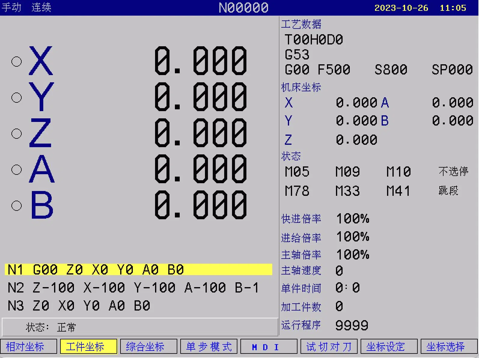Click the large B coordinate value 0.000

pyautogui.click(x=201, y=205)
